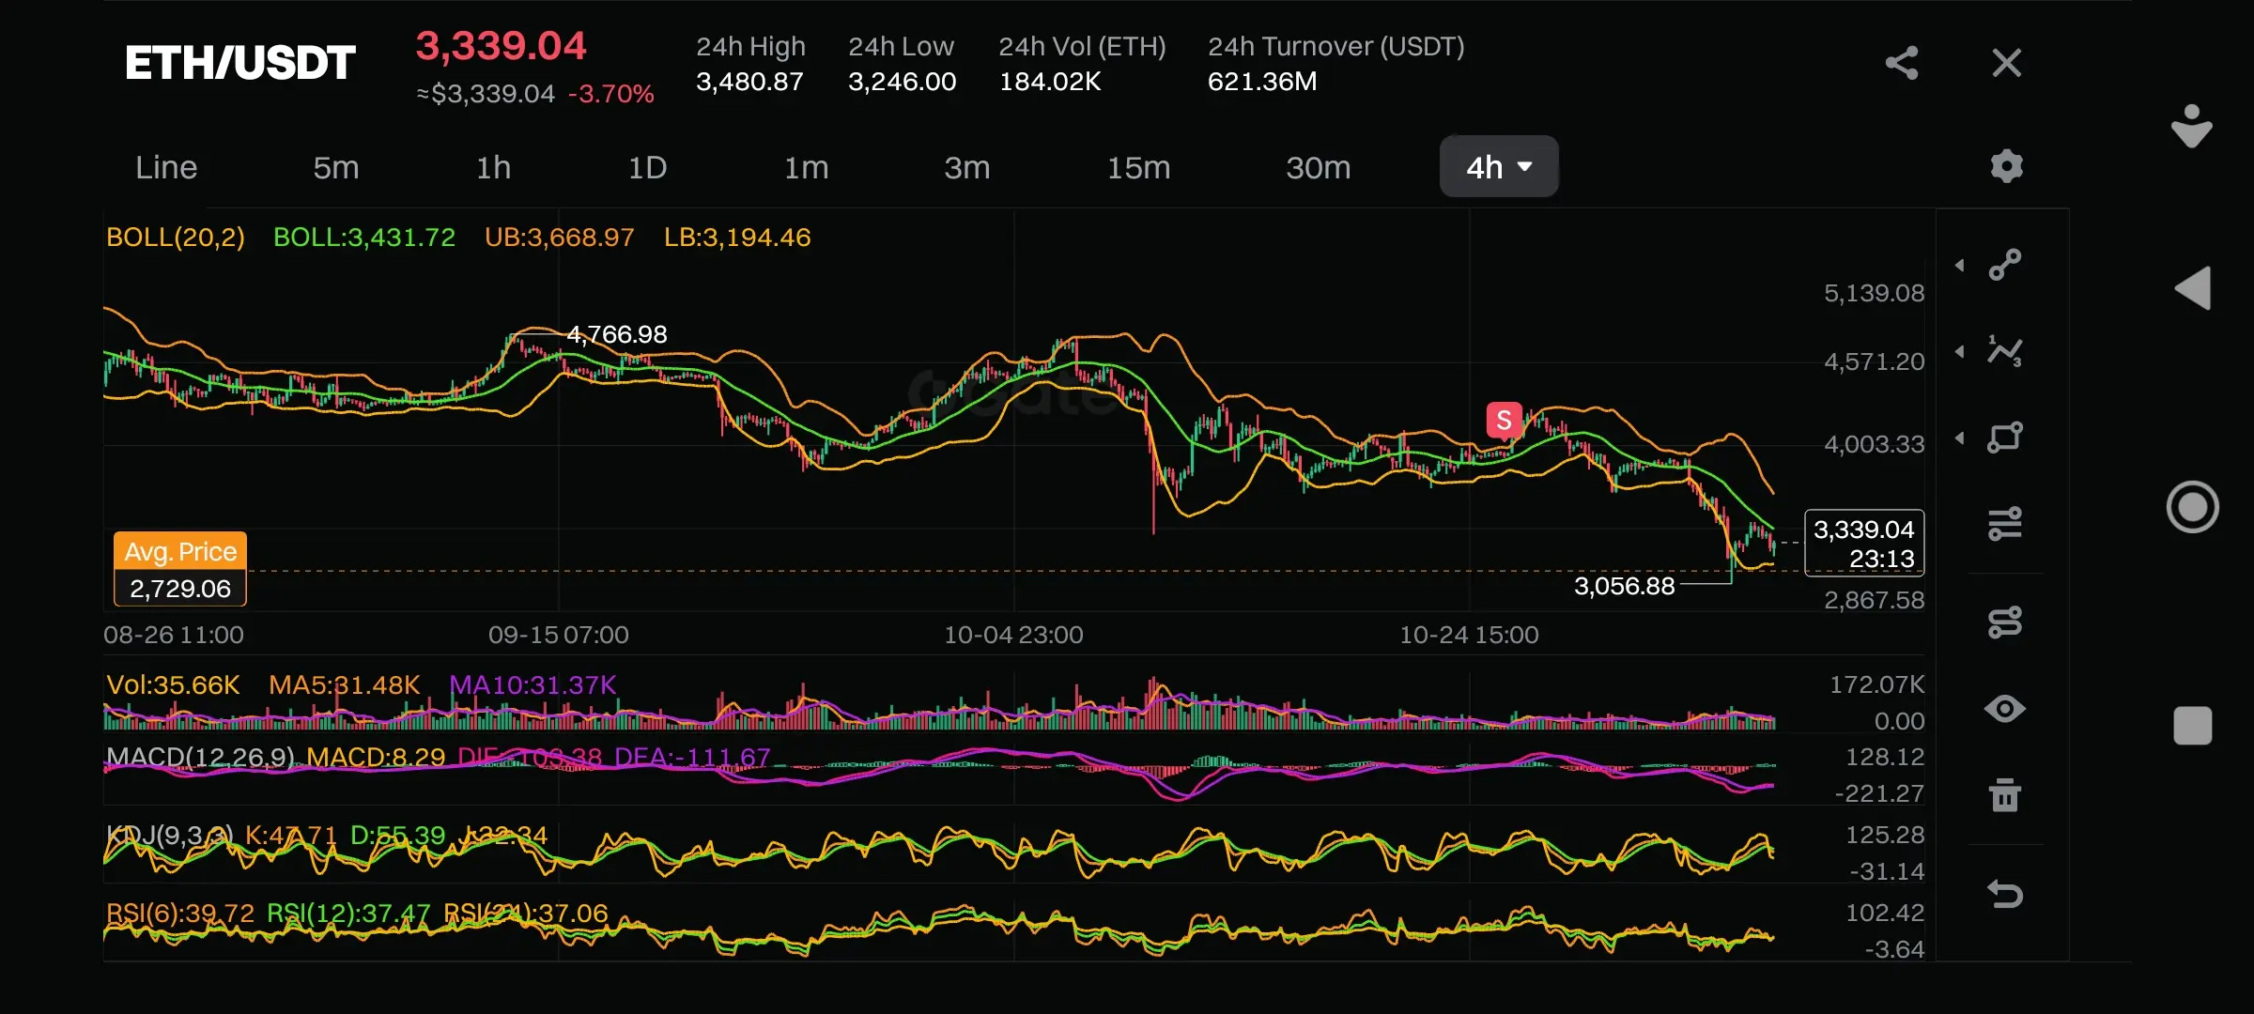Screen dimensions: 2254x1014
Task: Open the indicator parameters sliders icon
Action: tap(2004, 523)
